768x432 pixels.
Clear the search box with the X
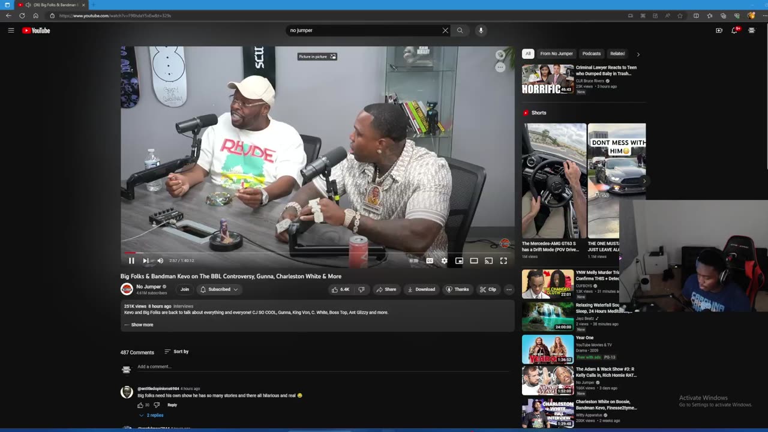[445, 30]
